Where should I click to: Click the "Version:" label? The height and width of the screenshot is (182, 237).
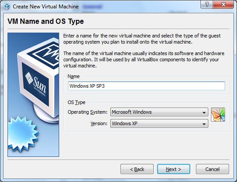(x=99, y=123)
